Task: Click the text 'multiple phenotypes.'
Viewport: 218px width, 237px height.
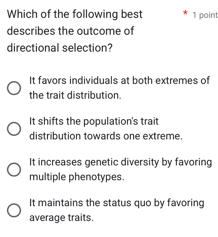Action: [76, 177]
